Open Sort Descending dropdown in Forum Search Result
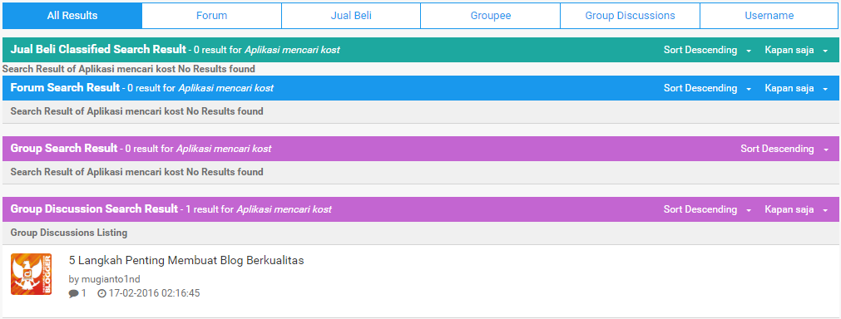841x319 pixels. pyautogui.click(x=707, y=88)
